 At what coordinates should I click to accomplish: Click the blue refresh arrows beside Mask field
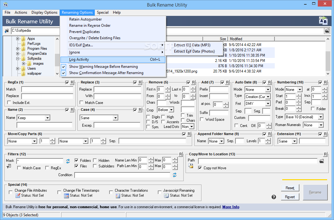point(68,161)
